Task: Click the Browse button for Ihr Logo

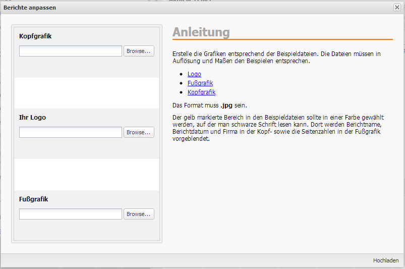Action: tap(139, 132)
